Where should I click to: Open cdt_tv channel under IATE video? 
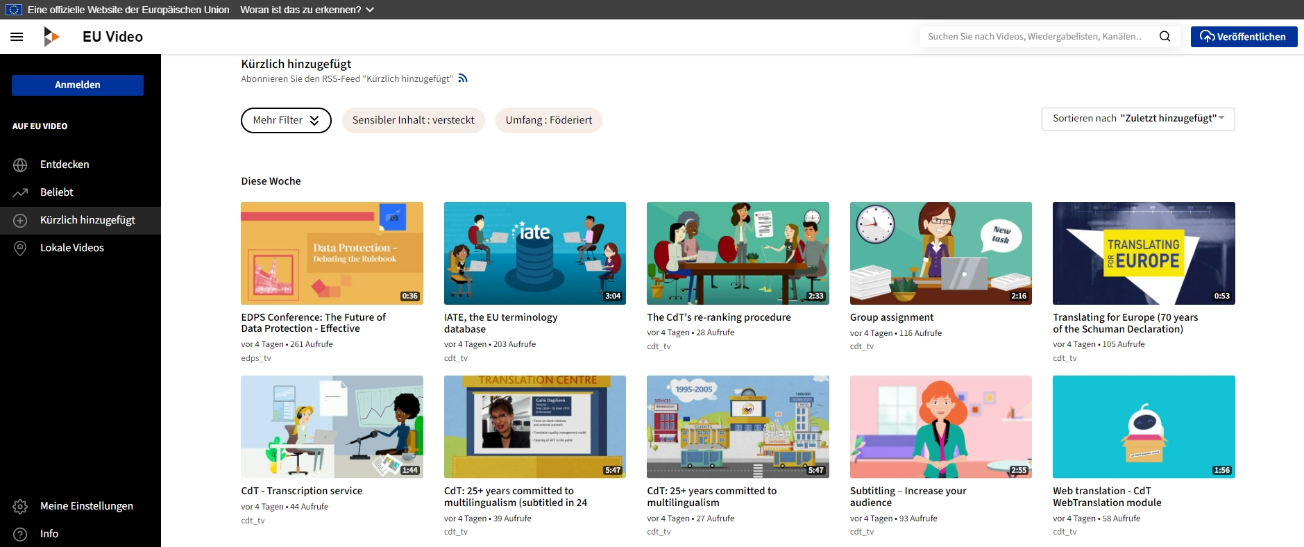click(456, 358)
